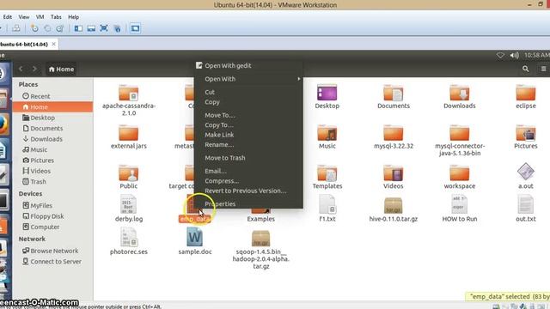550x309 pixels.
Task: Select the sample.doc Word document
Action: 195,237
